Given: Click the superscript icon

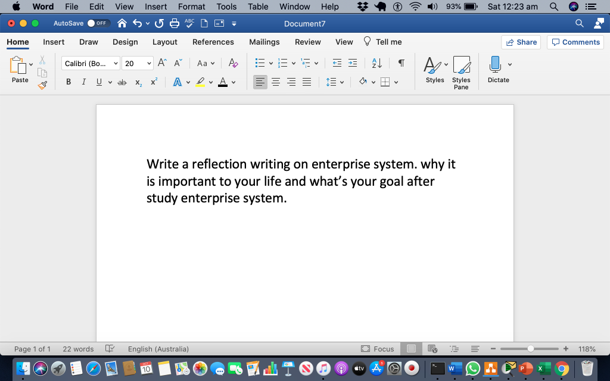Looking at the screenshot, I should pos(153,82).
